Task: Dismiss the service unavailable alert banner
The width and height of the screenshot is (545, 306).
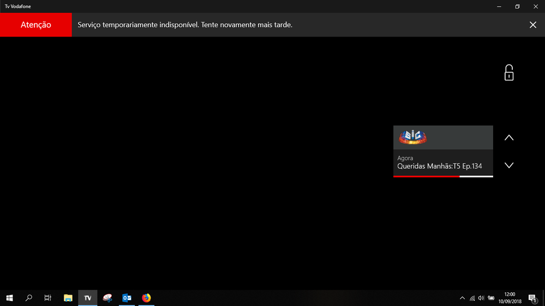Action: [x=532, y=25]
